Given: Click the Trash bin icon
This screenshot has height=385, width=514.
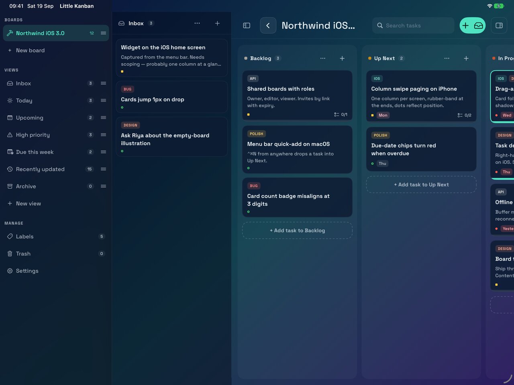Looking at the screenshot, I should [10, 253].
